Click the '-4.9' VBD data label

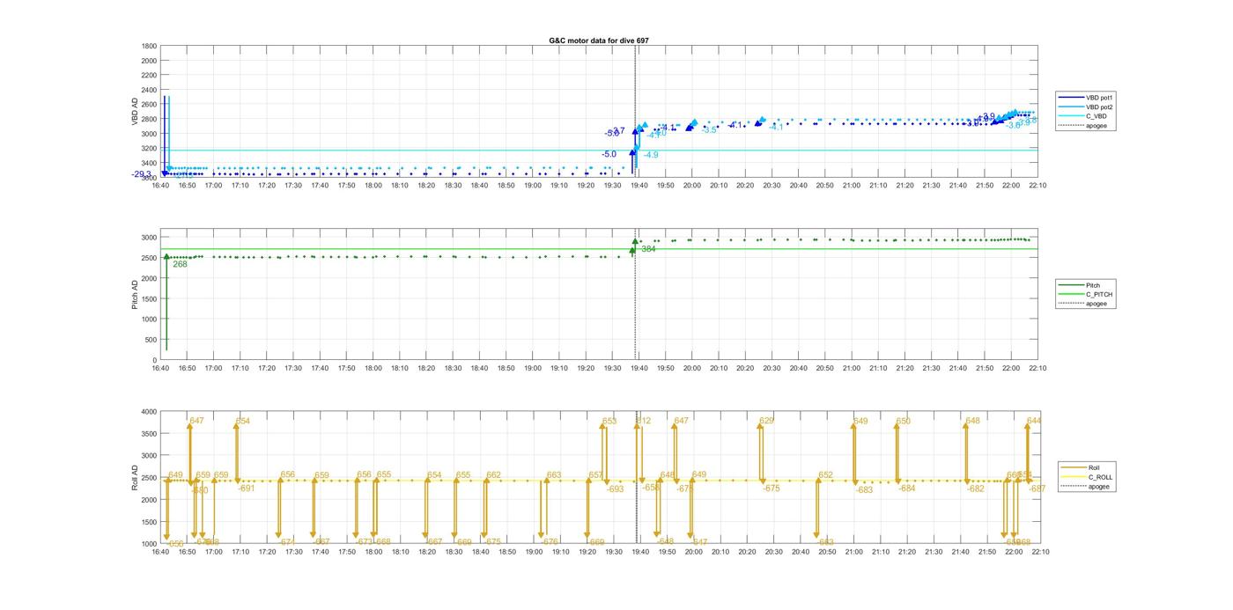point(651,155)
